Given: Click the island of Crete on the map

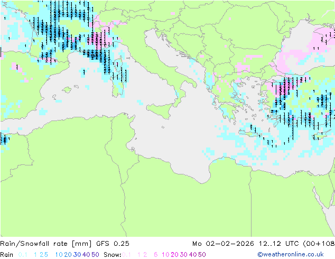Looking at the screenshot, I should (250, 134).
